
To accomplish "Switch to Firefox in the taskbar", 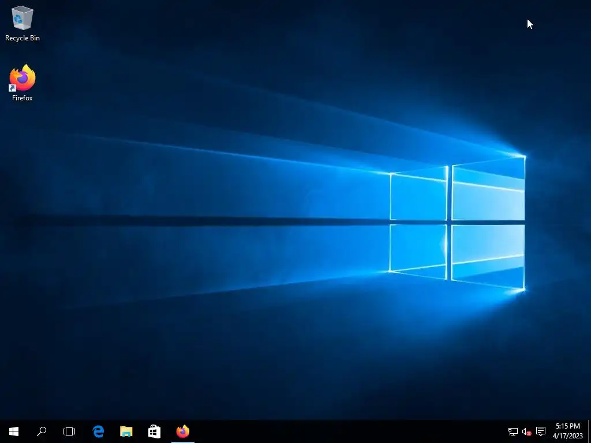I will point(183,431).
